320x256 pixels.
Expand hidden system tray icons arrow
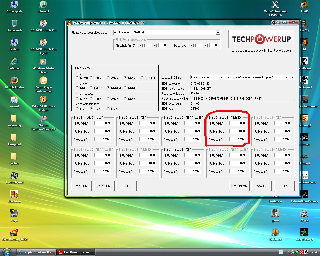tap(288, 252)
